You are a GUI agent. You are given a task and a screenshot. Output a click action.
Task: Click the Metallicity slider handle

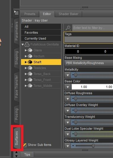tap(76, 75)
